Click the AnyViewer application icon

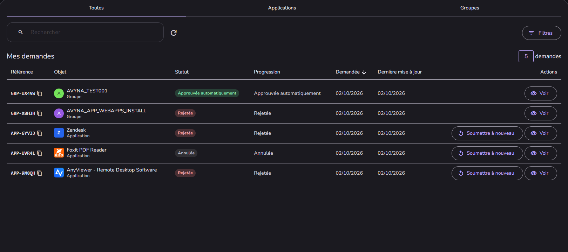59,173
